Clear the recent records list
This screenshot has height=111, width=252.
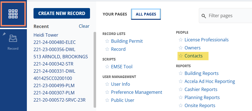pyautogui.click(x=84, y=26)
